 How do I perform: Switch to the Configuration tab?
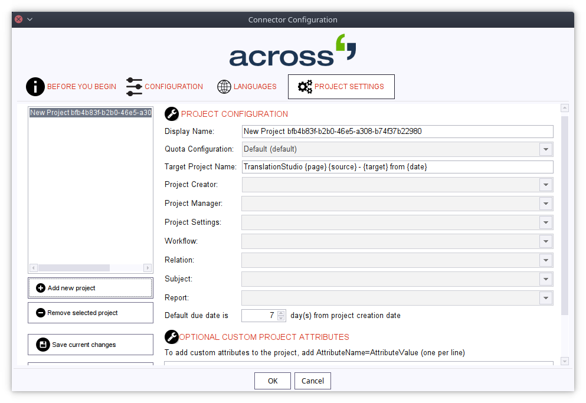(165, 87)
